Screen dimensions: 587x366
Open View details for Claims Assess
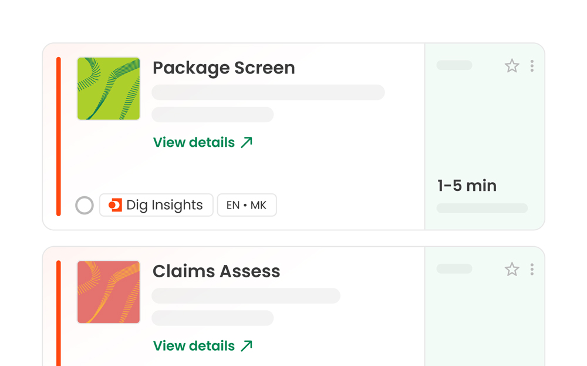pyautogui.click(x=194, y=345)
